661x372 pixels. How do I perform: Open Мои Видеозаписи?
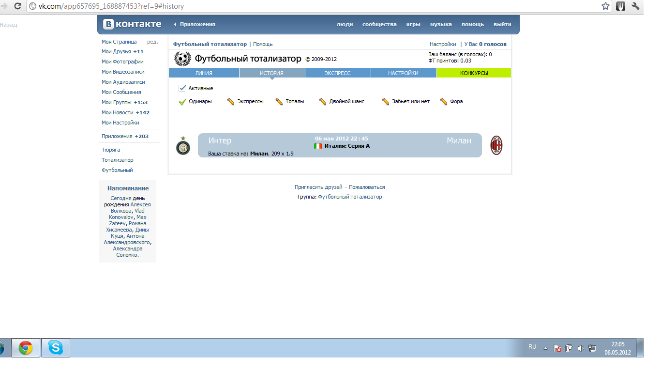click(x=123, y=72)
